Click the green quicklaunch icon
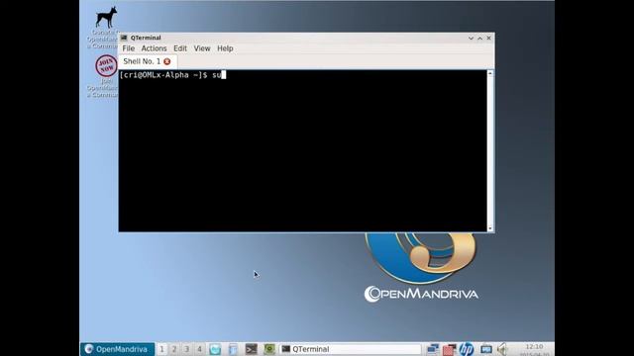The height and width of the screenshot is (356, 634). pos(269,349)
